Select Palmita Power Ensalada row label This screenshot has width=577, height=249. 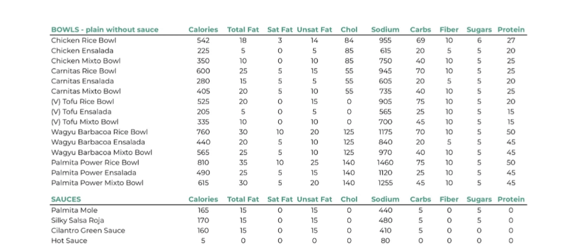coord(94,173)
